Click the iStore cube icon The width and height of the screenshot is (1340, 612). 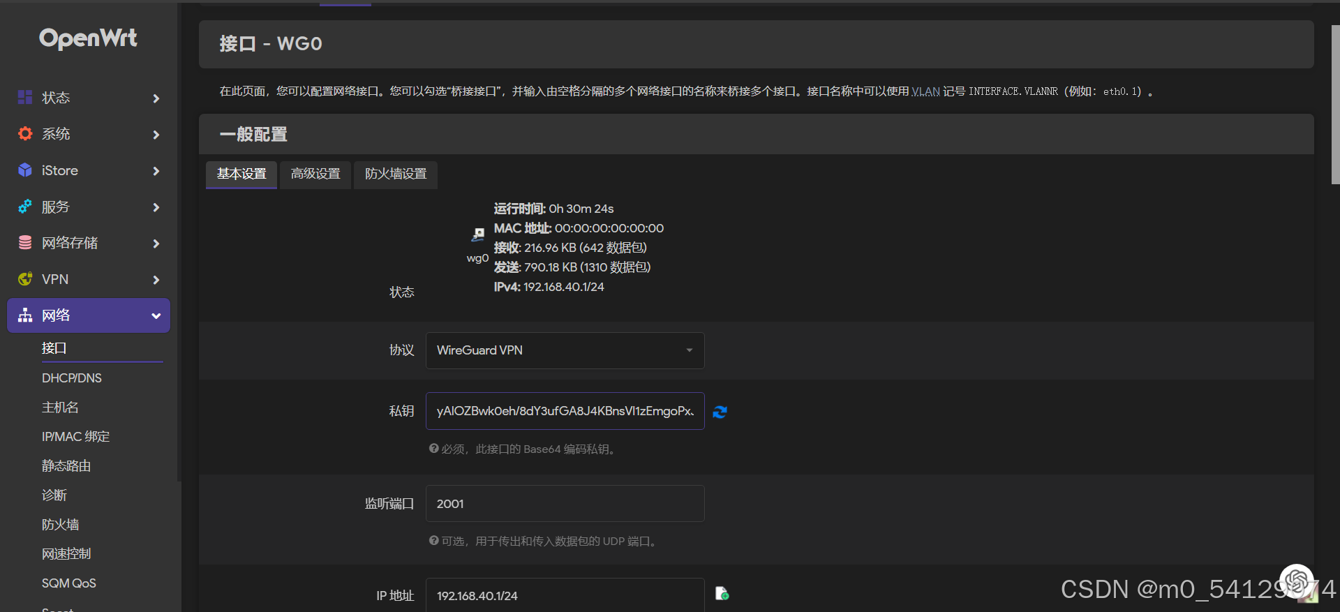click(25, 170)
